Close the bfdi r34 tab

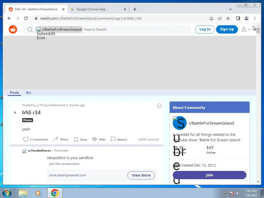pos(63,9)
